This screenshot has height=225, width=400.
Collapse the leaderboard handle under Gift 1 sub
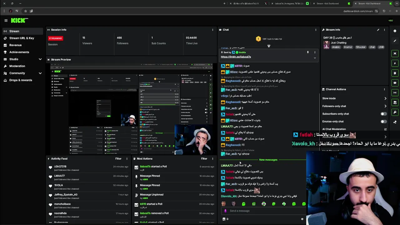[x=269, y=46]
